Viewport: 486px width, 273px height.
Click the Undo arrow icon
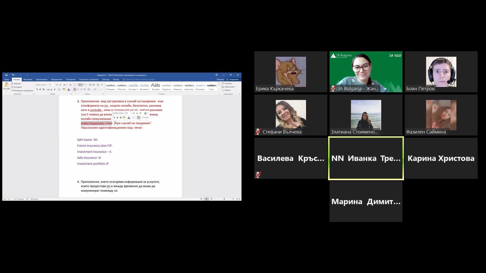coord(13,75)
